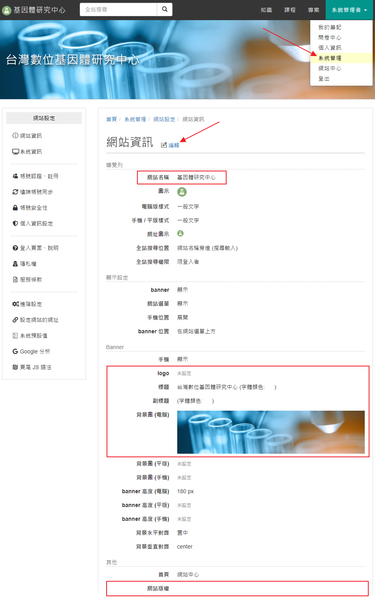The image size is (375, 601).
Task: Open 我的筆記 from the user menu
Action: click(330, 27)
